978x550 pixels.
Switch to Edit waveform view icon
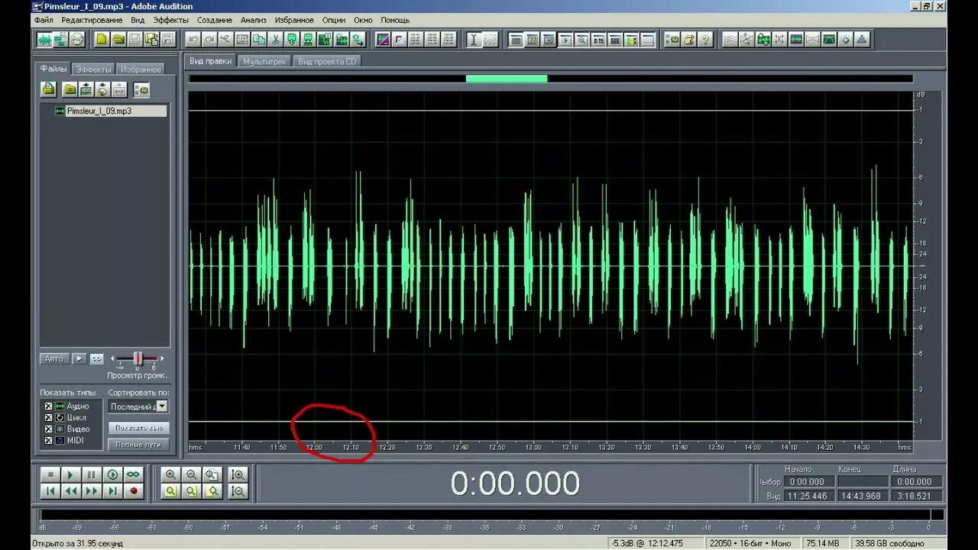(44, 39)
